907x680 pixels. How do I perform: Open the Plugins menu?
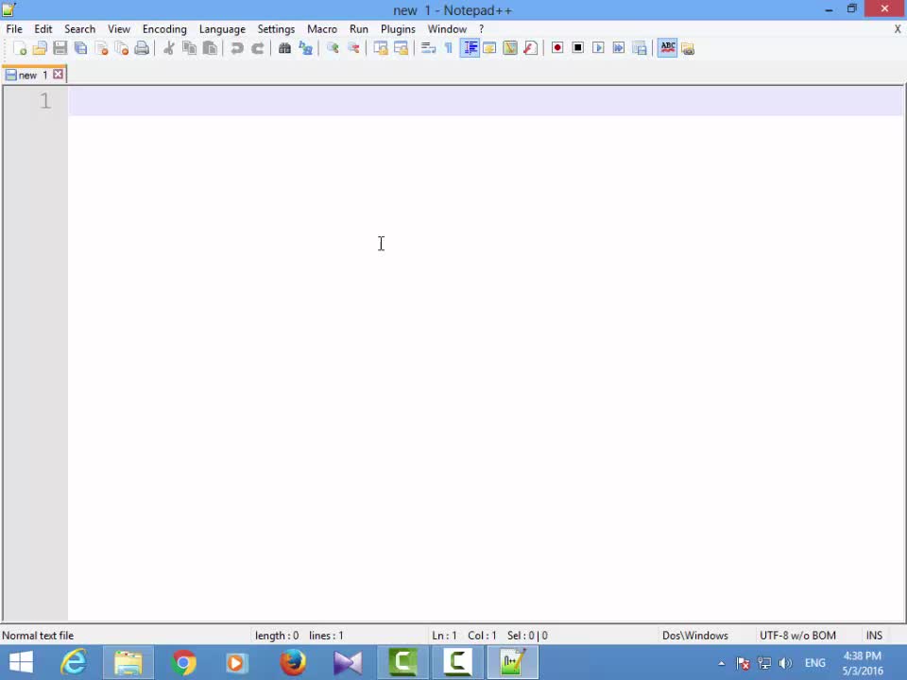point(398,29)
